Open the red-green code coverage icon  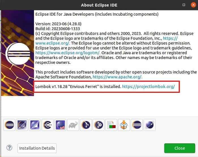click(111, 125)
